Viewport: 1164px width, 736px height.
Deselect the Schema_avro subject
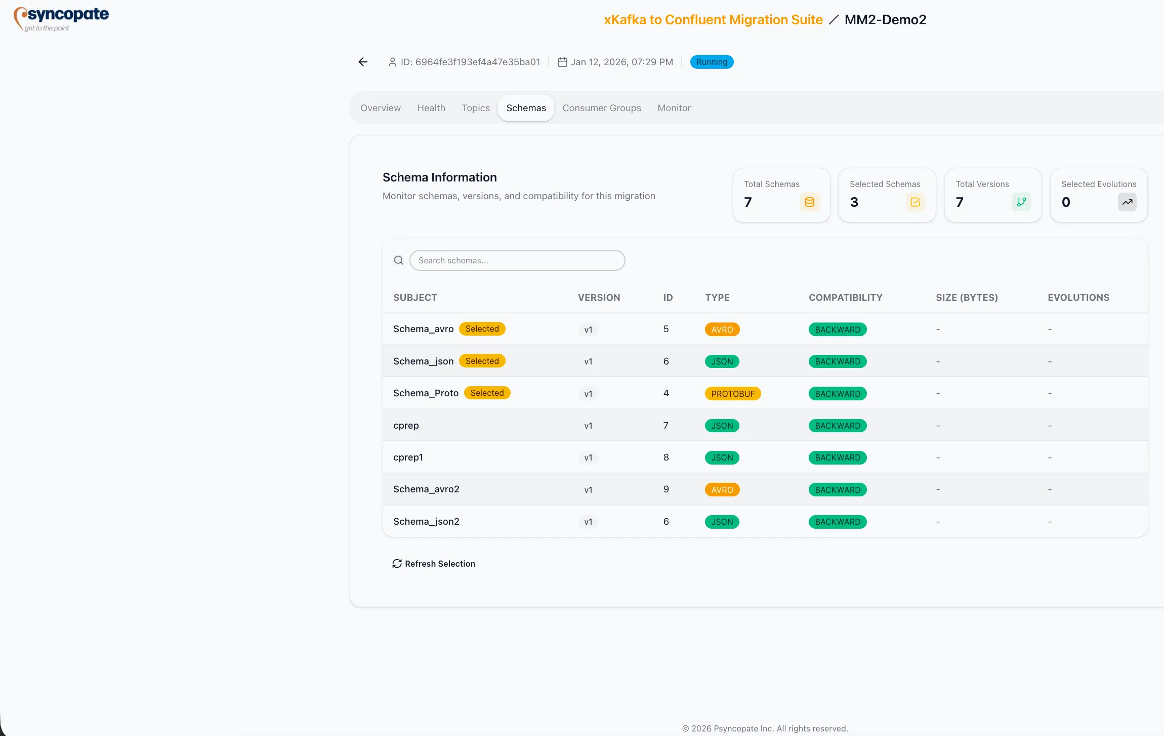tap(482, 329)
